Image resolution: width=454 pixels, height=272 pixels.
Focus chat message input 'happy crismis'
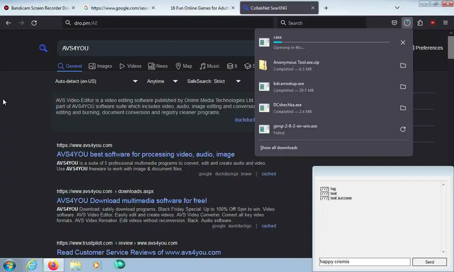click(365, 262)
